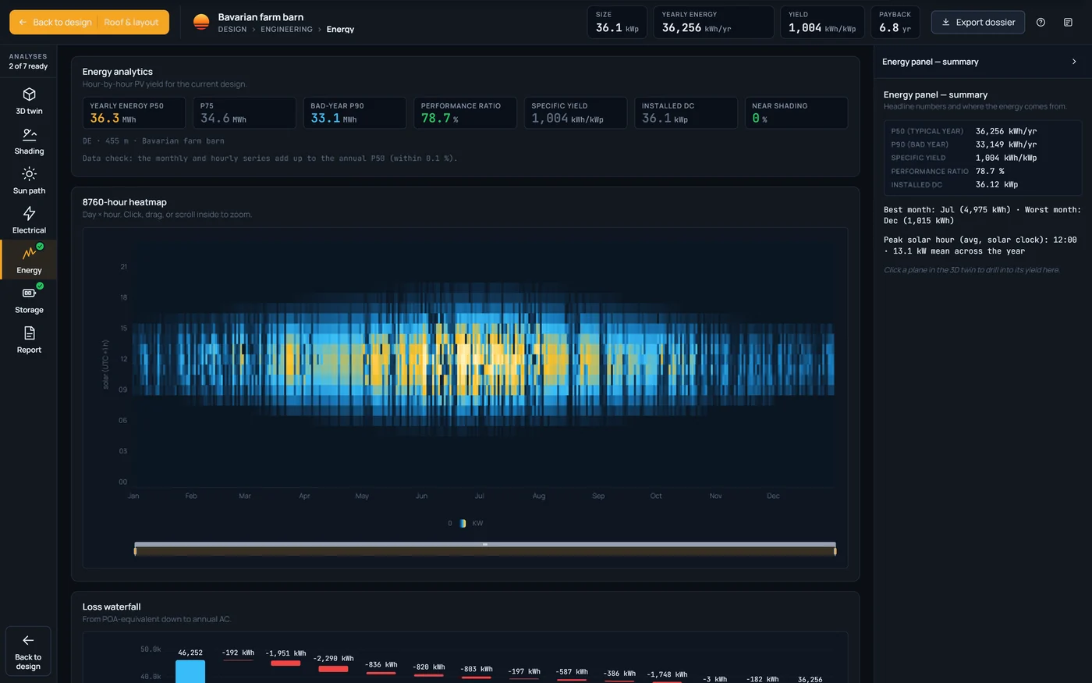The height and width of the screenshot is (683, 1092).
Task: Click the PAYBACK 6.8 yr stat
Action: [895, 23]
